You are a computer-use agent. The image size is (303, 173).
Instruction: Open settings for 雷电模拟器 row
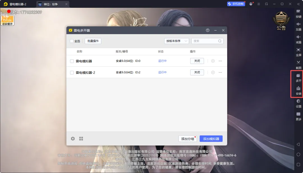point(213,61)
